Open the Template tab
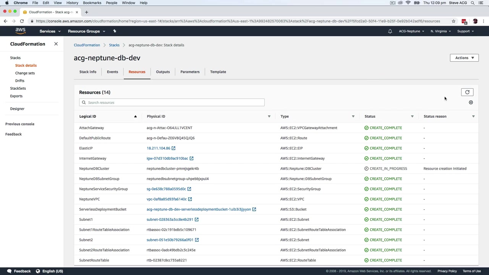489x275 pixels. pos(218,72)
